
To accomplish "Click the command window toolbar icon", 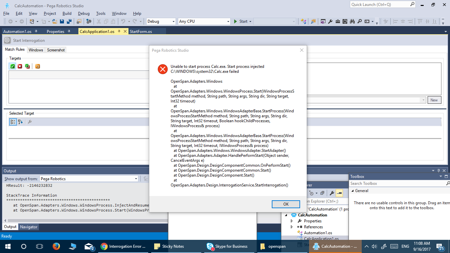I will pos(367,21).
